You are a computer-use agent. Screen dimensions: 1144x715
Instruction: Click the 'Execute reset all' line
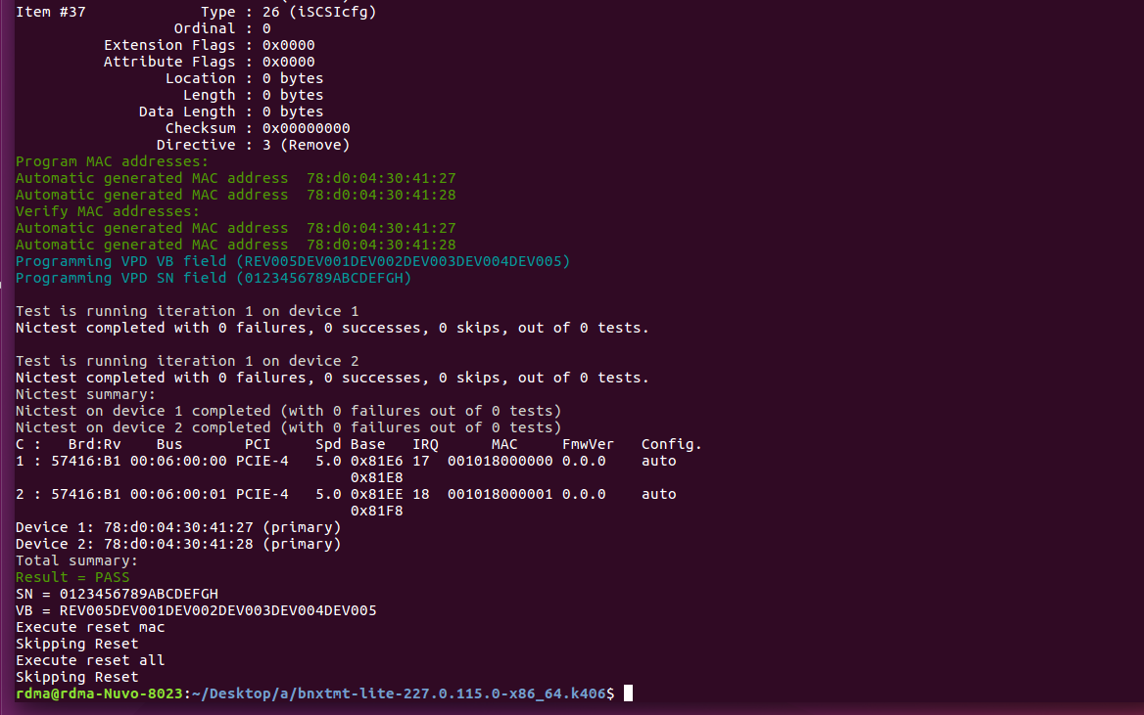click(90, 660)
